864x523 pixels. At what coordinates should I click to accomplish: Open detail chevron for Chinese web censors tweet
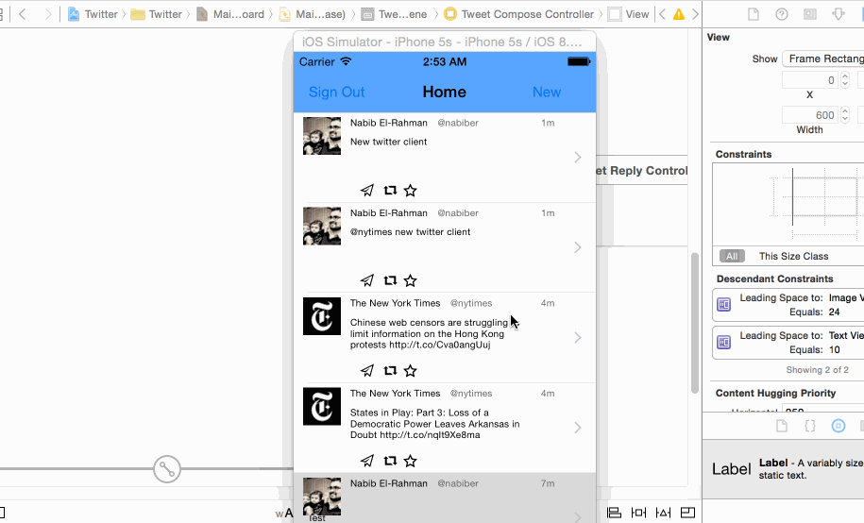point(578,337)
